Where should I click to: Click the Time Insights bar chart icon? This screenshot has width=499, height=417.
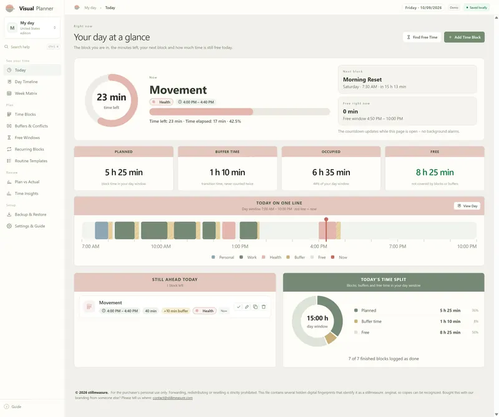click(x=9, y=193)
